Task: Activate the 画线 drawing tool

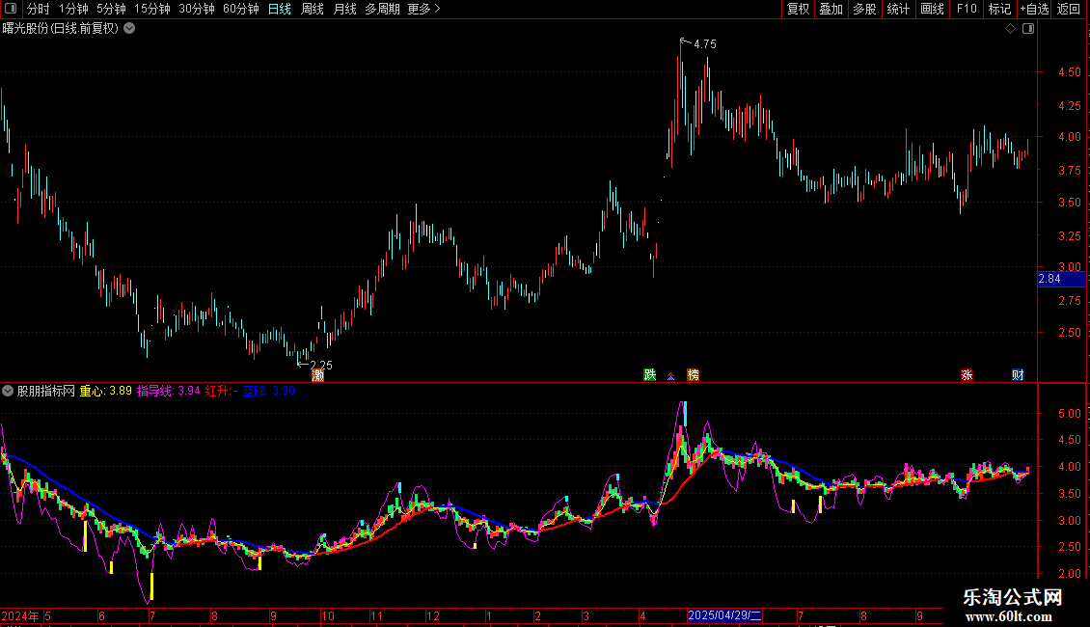Action: [x=932, y=9]
